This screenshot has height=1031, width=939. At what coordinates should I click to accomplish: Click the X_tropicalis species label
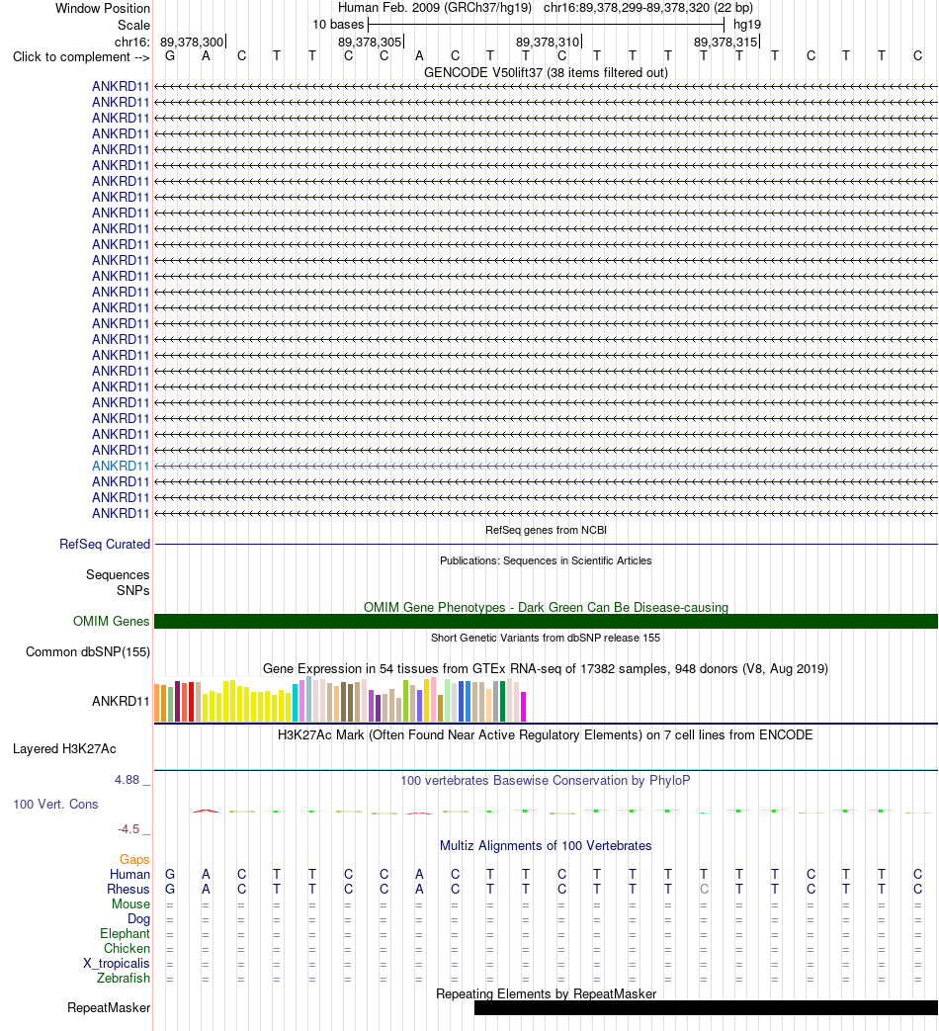coord(117,963)
